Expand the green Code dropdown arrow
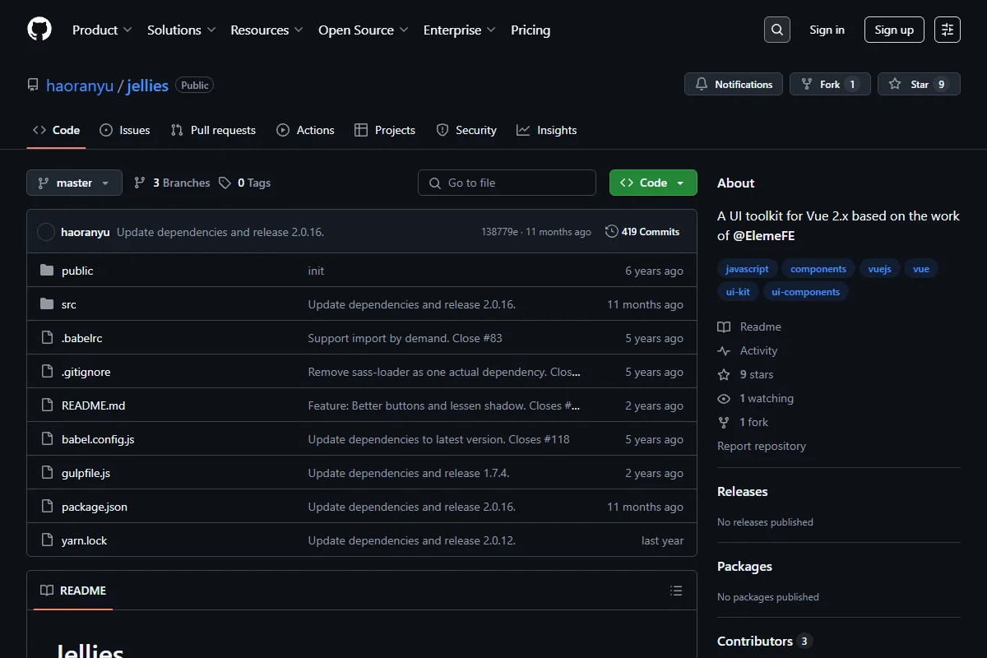Screen dimensions: 987x658 pyautogui.click(x=680, y=183)
